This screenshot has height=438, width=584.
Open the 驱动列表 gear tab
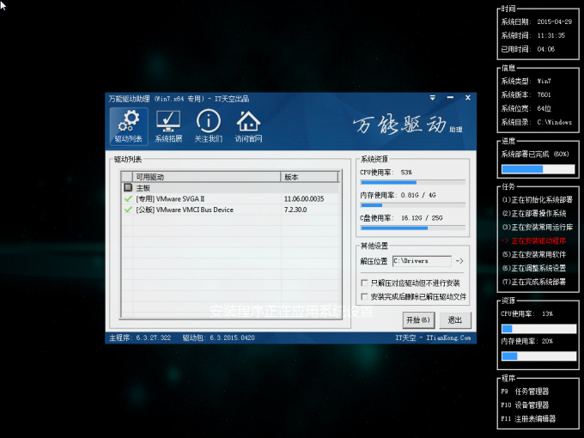[129, 126]
